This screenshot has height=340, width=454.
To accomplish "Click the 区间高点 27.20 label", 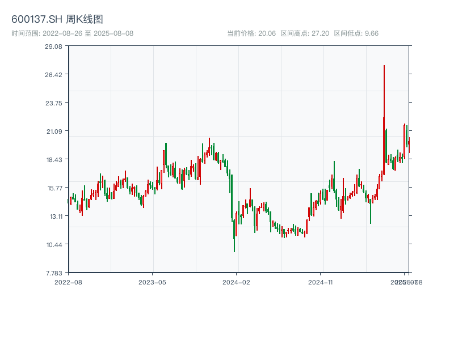I will coord(305,33).
